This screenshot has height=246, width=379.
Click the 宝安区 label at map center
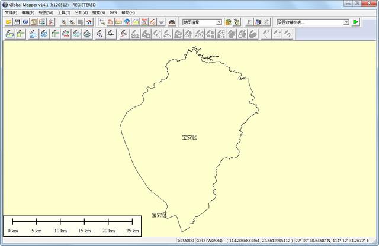(x=189, y=137)
